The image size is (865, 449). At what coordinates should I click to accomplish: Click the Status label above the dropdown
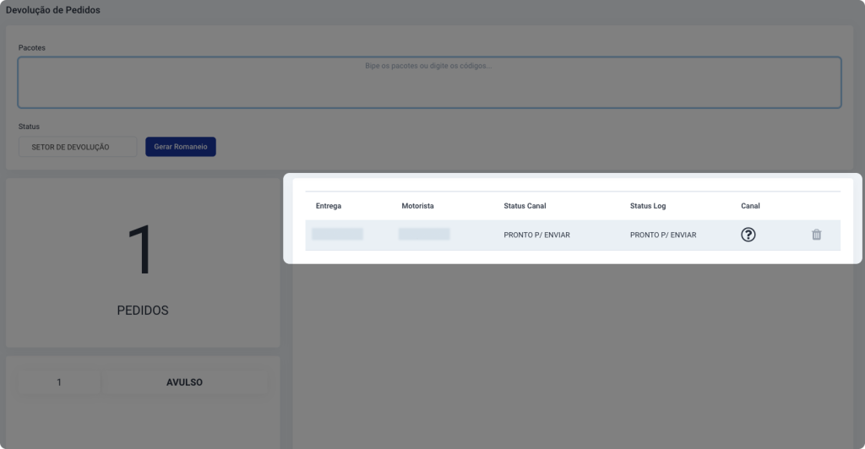(30, 127)
